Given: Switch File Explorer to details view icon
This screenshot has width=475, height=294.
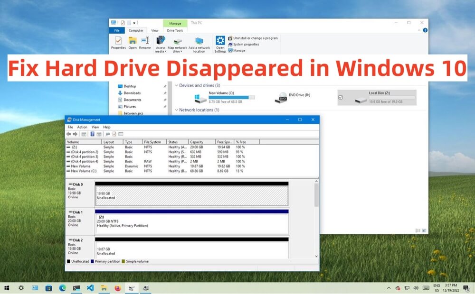Looking at the screenshot, I should 418,230.
